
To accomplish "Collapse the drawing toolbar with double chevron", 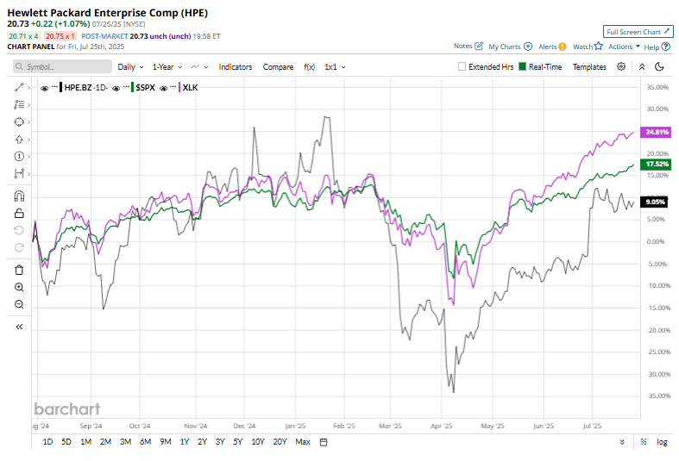I will [19, 327].
